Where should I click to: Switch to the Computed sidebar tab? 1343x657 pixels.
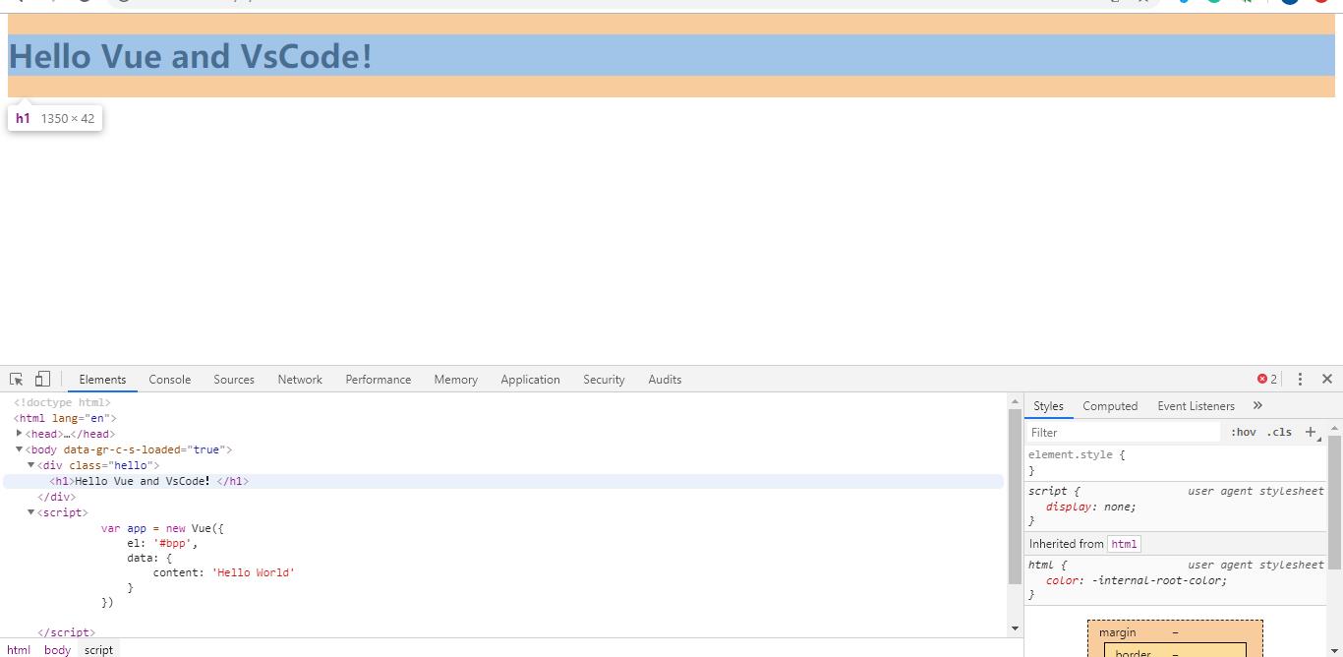(x=1110, y=406)
